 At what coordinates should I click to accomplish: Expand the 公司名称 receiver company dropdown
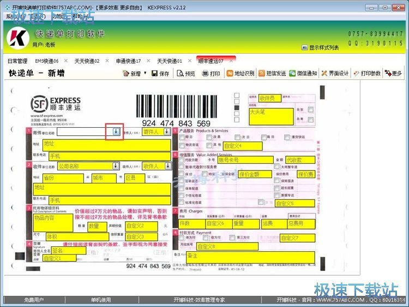116,166
